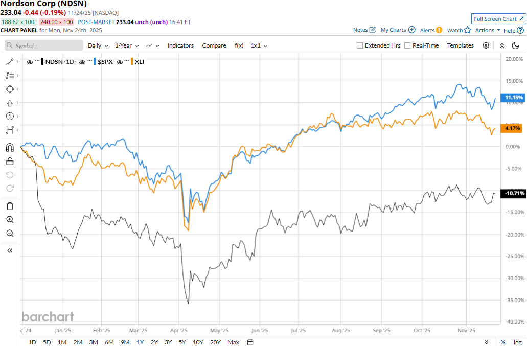Expand bottom panel double-down chevron
Screen dimensions: 527x346
pyautogui.click(x=486, y=342)
